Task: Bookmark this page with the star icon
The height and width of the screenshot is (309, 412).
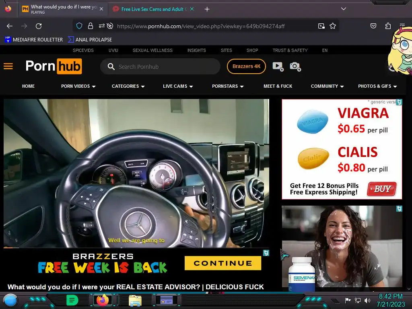Action: (333, 26)
